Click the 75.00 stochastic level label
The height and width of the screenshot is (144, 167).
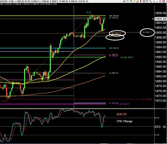tap(157, 135)
